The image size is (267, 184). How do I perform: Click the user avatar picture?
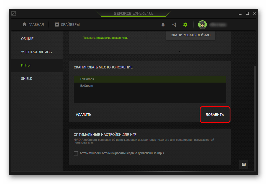point(202,25)
